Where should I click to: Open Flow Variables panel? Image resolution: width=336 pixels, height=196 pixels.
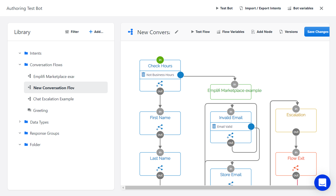[x=230, y=32]
